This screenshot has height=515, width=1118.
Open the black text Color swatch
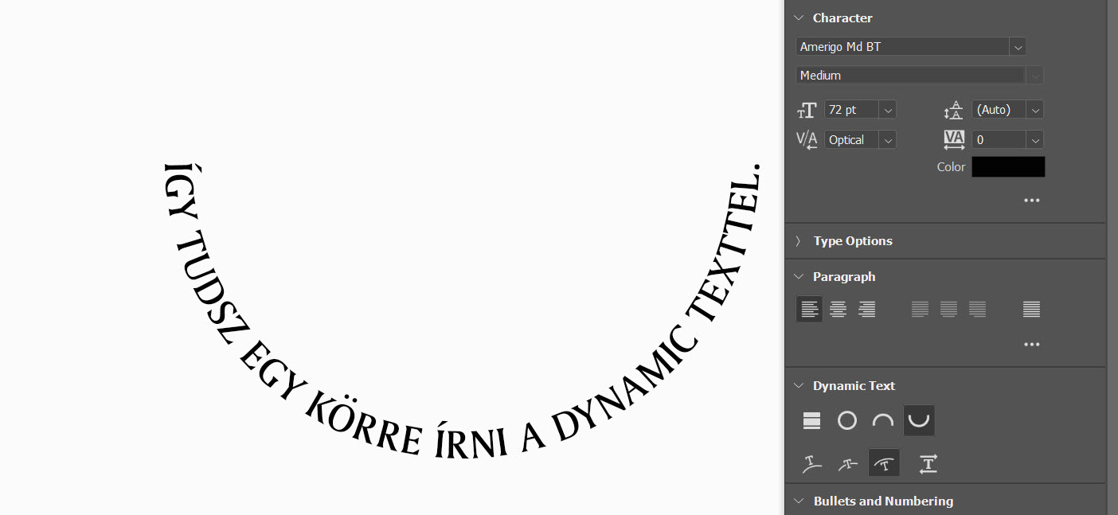(x=1008, y=167)
